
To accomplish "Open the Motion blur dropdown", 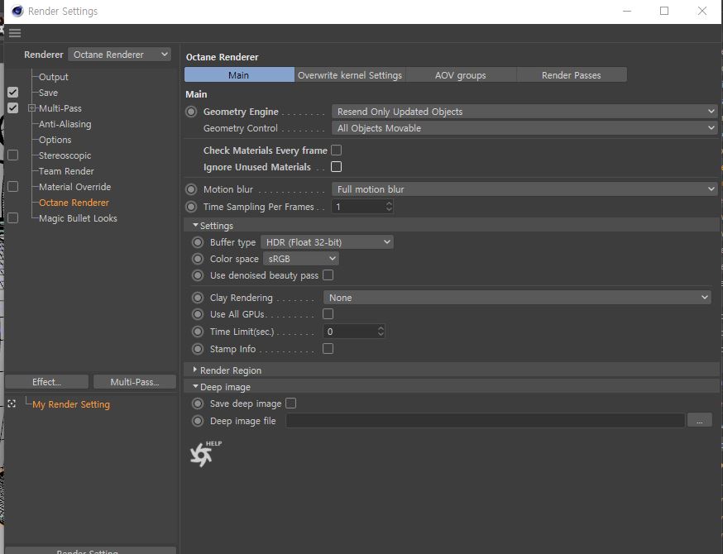I will 524,189.
